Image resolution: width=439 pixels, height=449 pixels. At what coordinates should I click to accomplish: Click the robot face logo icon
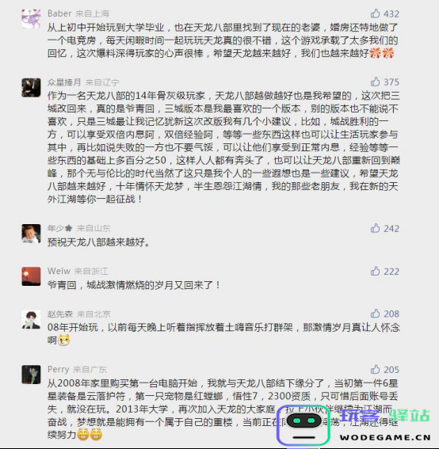pyautogui.click(x=303, y=425)
